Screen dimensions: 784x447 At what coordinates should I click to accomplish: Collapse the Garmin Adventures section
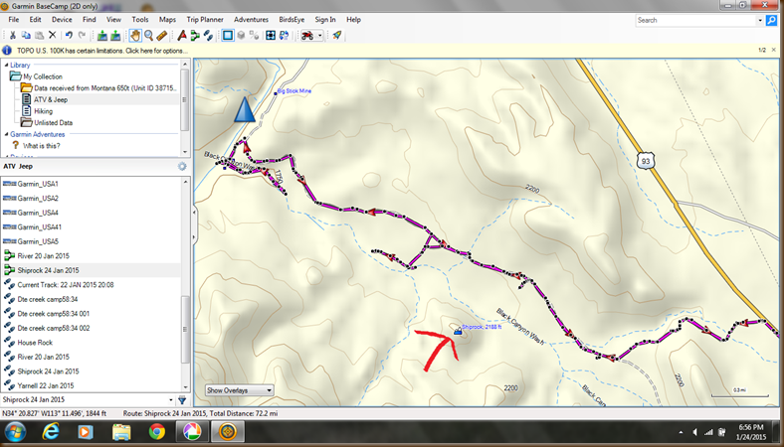coord(7,134)
